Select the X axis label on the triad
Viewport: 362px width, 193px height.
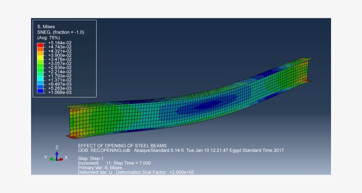click(66, 158)
